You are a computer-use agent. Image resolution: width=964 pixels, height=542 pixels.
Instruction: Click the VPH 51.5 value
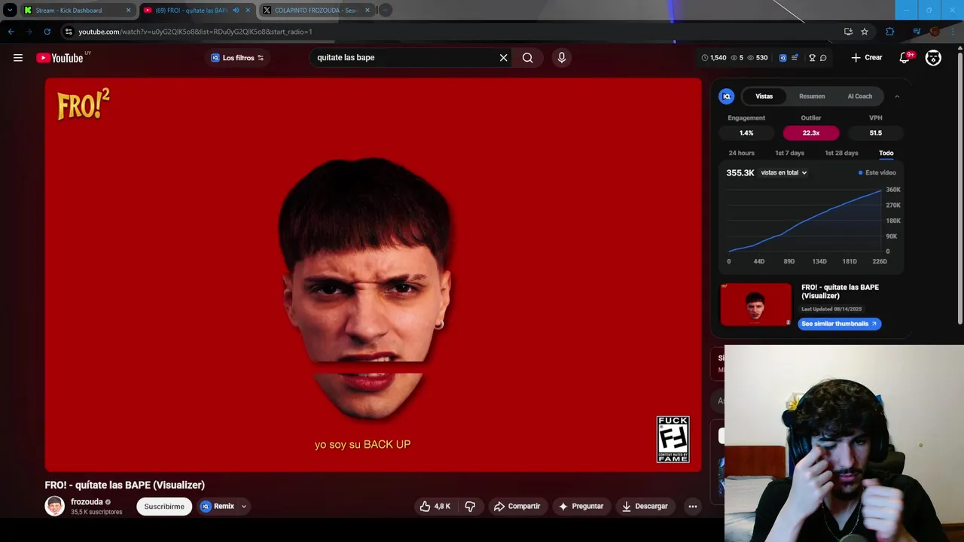coord(875,132)
